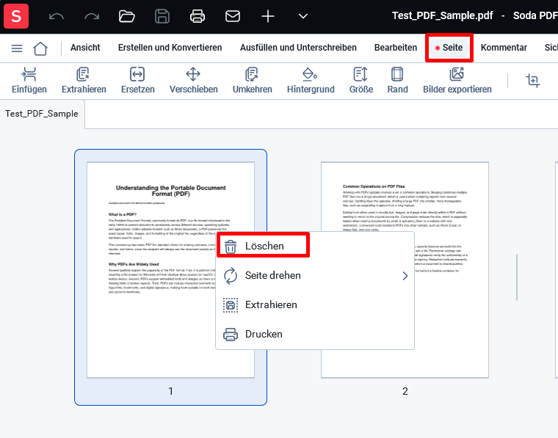Choose Seite drehen in context menu
This screenshot has width=558, height=438.
click(315, 276)
